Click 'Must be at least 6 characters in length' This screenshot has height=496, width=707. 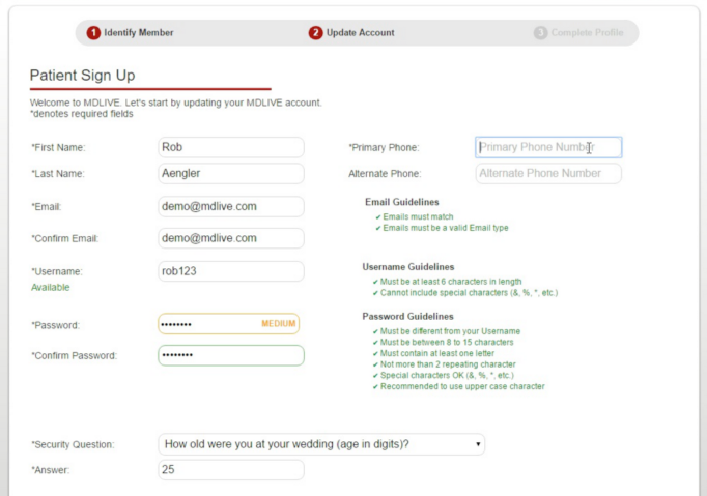(x=450, y=282)
